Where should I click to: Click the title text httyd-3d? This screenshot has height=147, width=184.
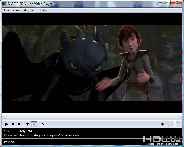[26, 131]
